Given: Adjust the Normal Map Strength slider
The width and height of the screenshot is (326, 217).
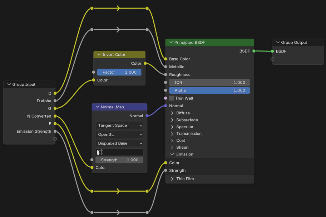Looking at the screenshot, I should (119, 160).
